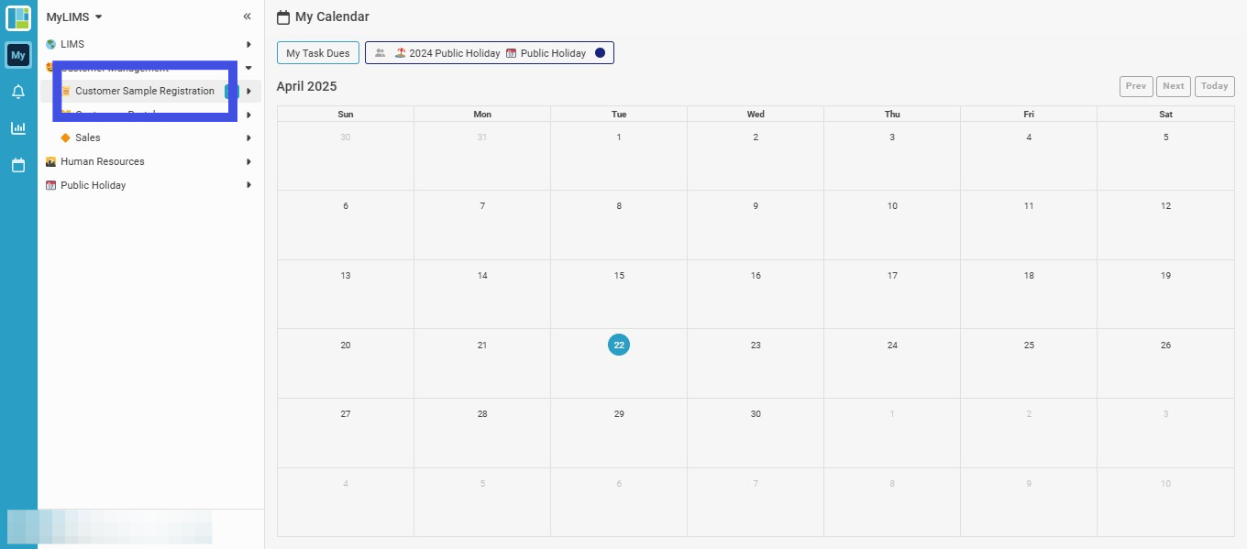Go to next month with Next
Screen dimensions: 1247x549
pos(1174,86)
